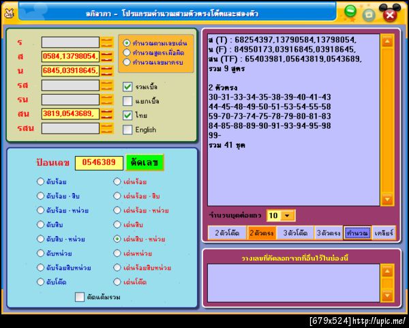Click the up arrow of results scrollbar
Viewport: 409px width, 328px height.
(x=387, y=41)
